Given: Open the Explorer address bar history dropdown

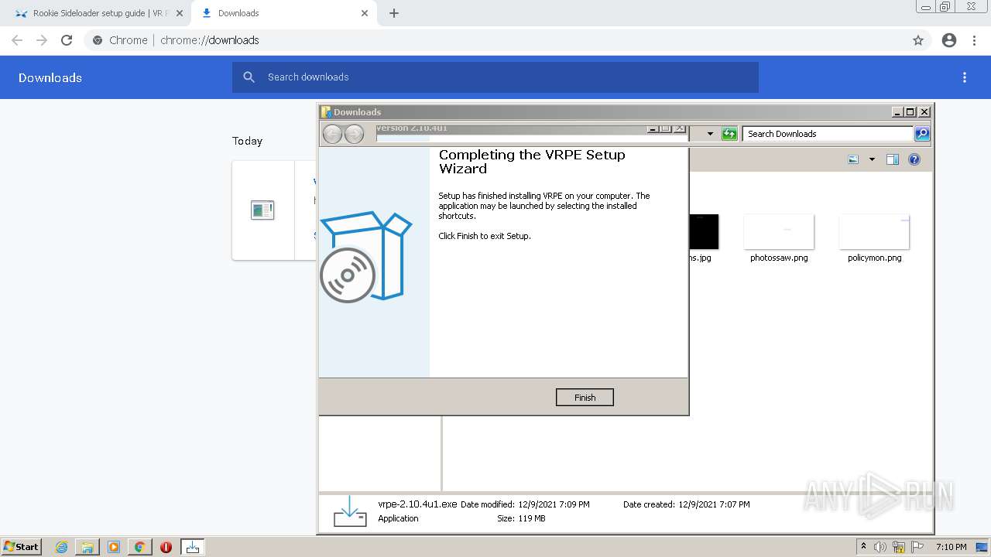Looking at the screenshot, I should (710, 134).
